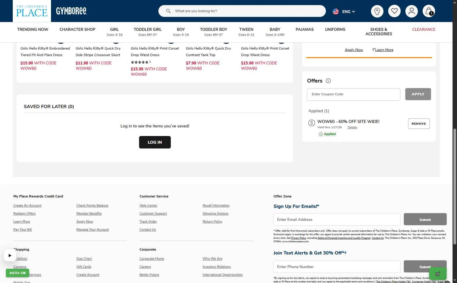Screen dimensions: 457x283
Task: Open Who We Are link
Action: pyautogui.click(x=212, y=259)
